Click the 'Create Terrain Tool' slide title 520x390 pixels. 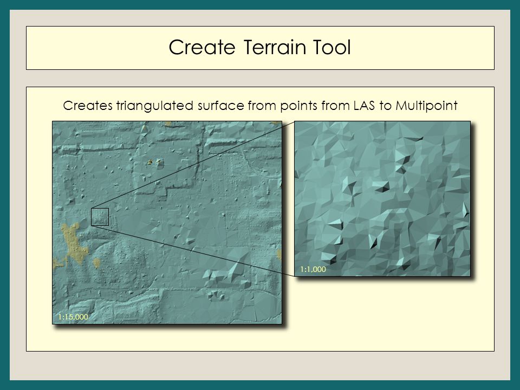(x=259, y=47)
